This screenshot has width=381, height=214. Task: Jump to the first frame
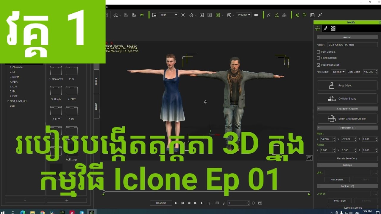pos(182,203)
